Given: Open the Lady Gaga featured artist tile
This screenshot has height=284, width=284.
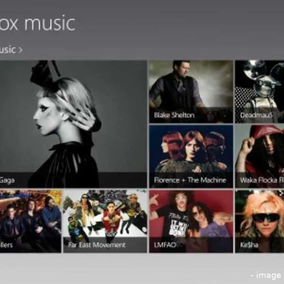Looking at the screenshot, I should (x=73, y=124).
